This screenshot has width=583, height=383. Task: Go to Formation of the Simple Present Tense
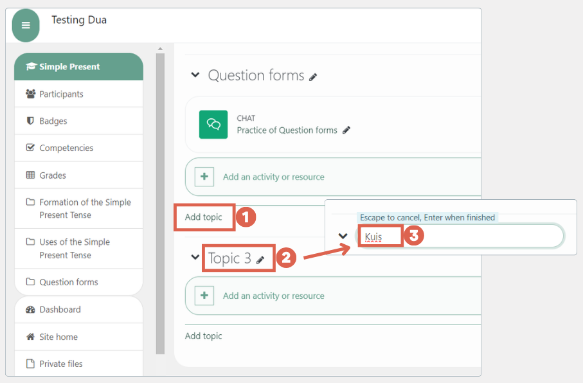click(x=78, y=209)
